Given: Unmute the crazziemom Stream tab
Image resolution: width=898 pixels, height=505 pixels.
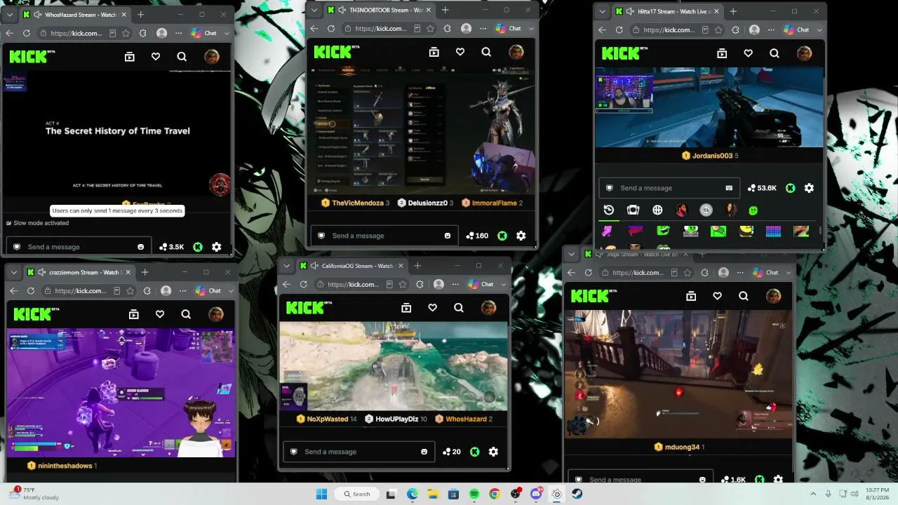Looking at the screenshot, I should (x=43, y=272).
